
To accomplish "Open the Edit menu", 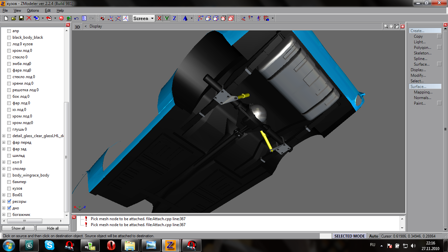I will pyautogui.click(x=48, y=10).
